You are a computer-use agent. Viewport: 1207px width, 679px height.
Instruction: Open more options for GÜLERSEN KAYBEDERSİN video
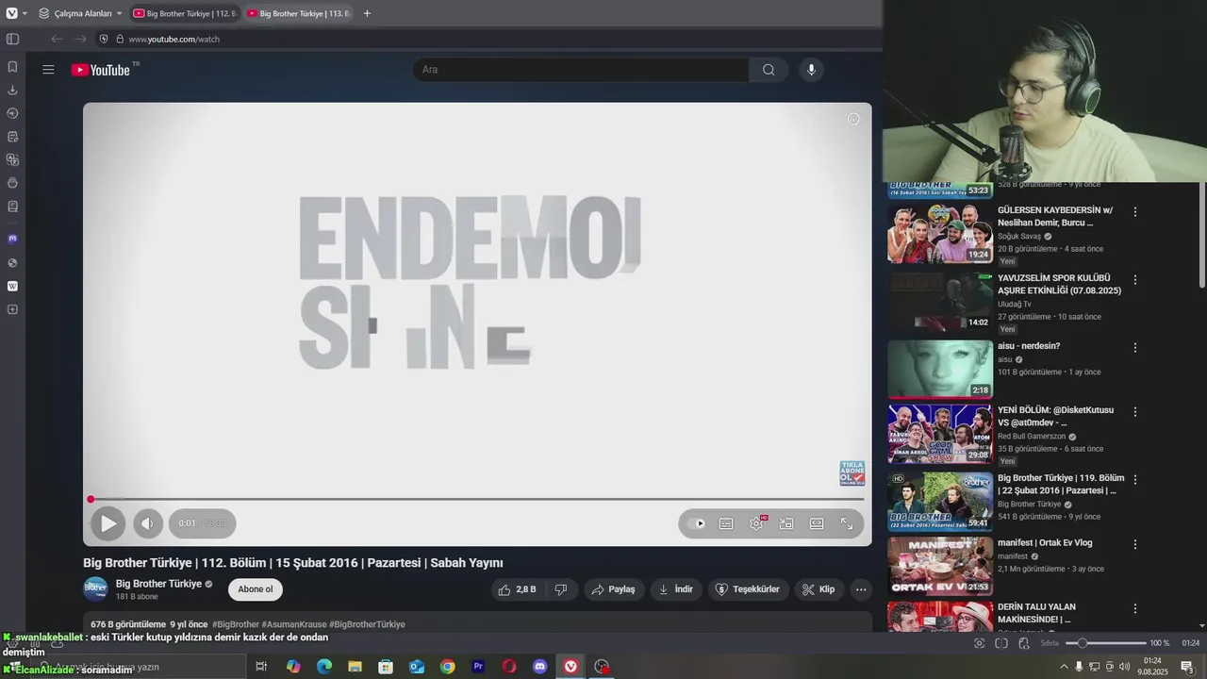point(1135,212)
